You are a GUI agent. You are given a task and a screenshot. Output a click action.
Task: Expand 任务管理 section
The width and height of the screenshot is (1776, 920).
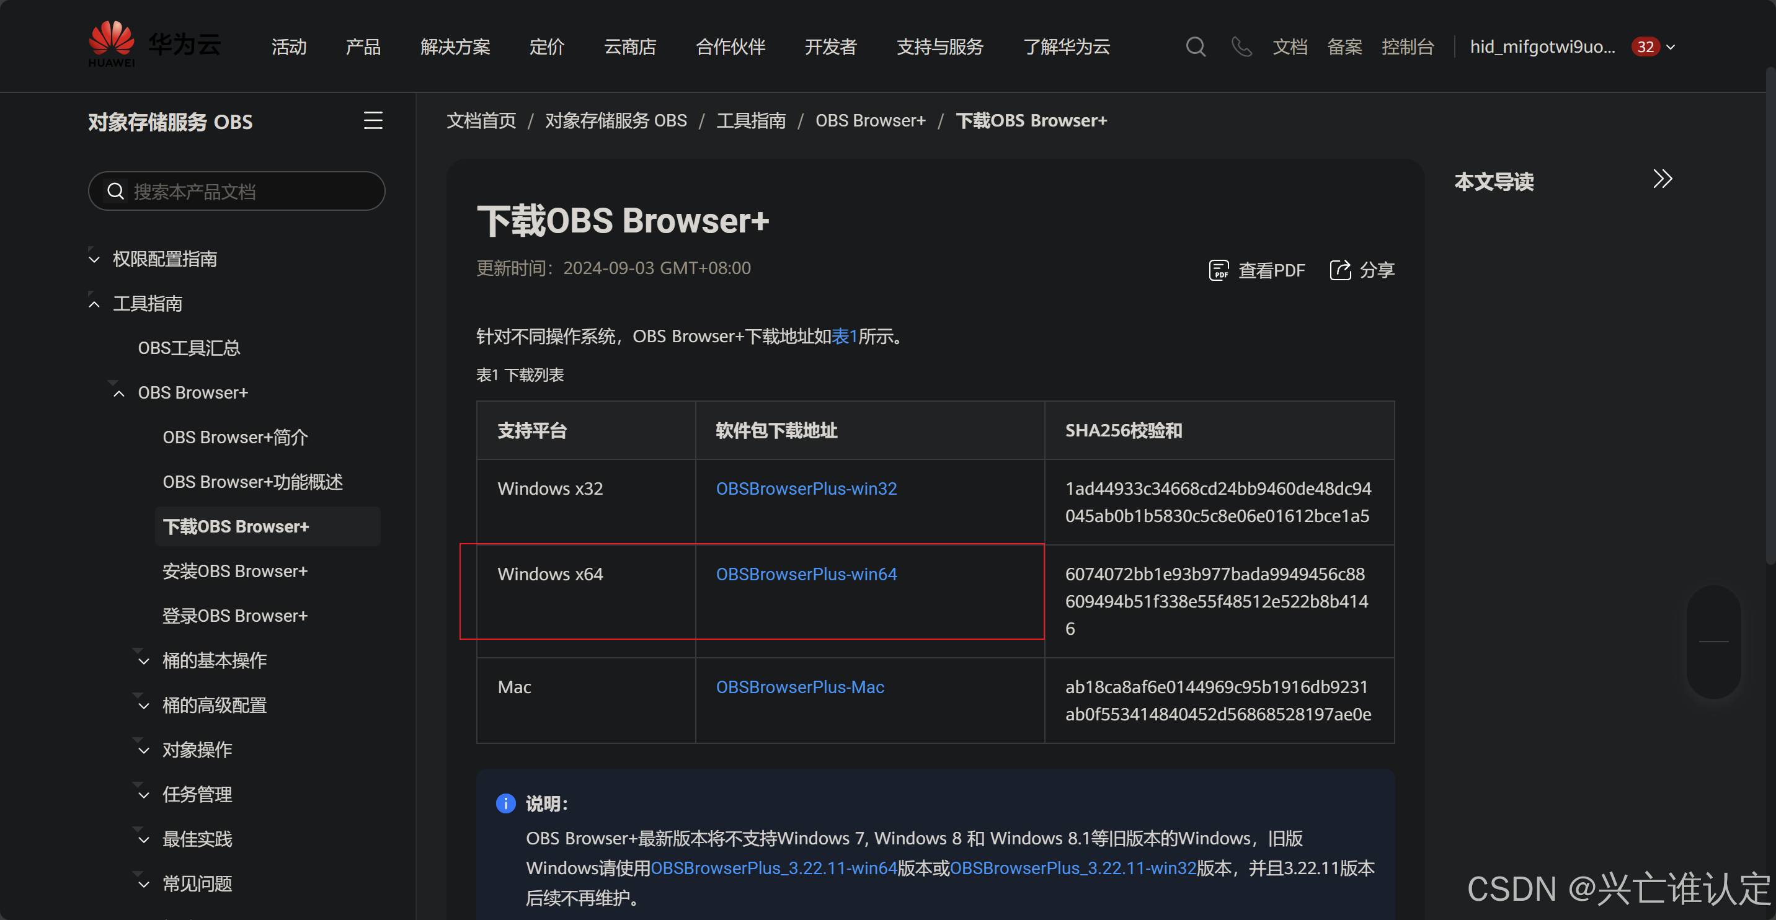tap(143, 795)
